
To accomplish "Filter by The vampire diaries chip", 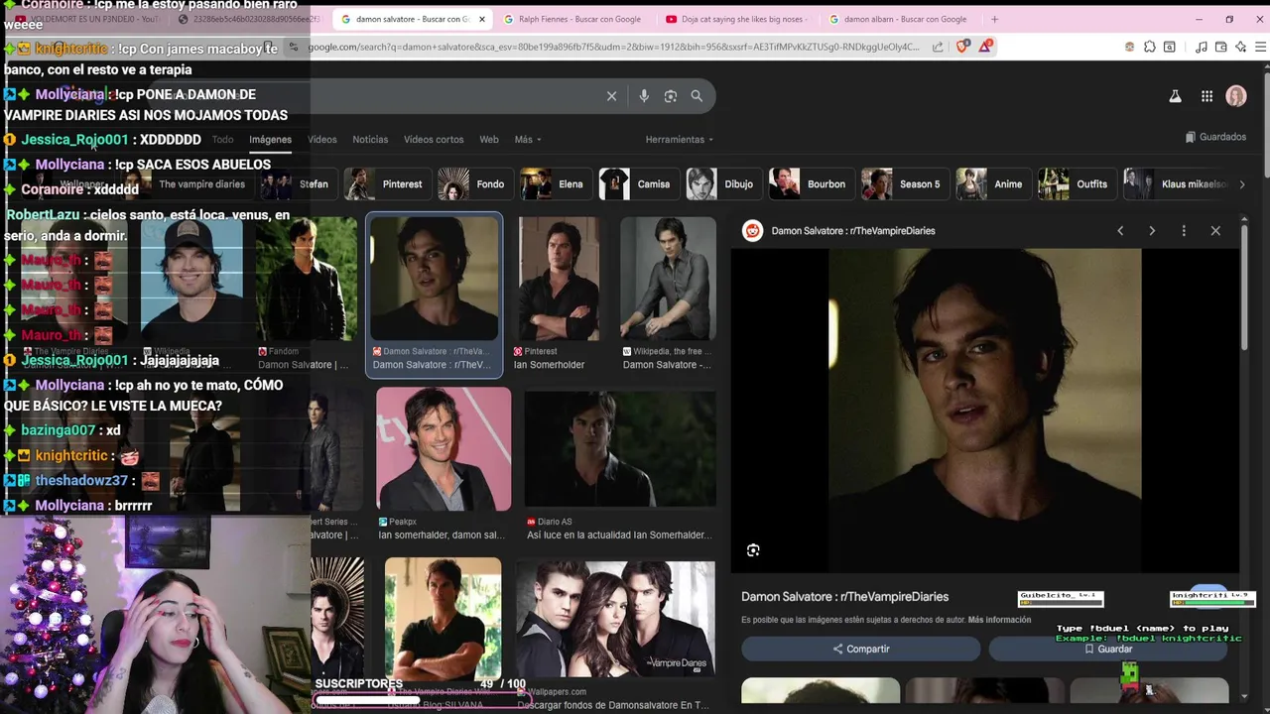I will 189,184.
